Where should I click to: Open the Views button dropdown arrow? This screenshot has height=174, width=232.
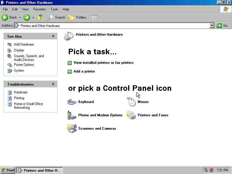[x=100, y=18]
